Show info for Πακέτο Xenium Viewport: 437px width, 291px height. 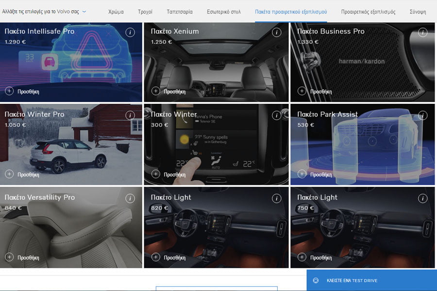(276, 32)
